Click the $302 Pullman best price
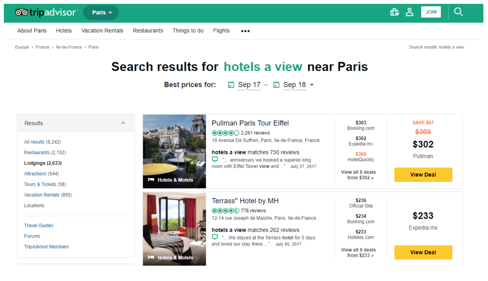The image size is (488, 281). tap(423, 144)
